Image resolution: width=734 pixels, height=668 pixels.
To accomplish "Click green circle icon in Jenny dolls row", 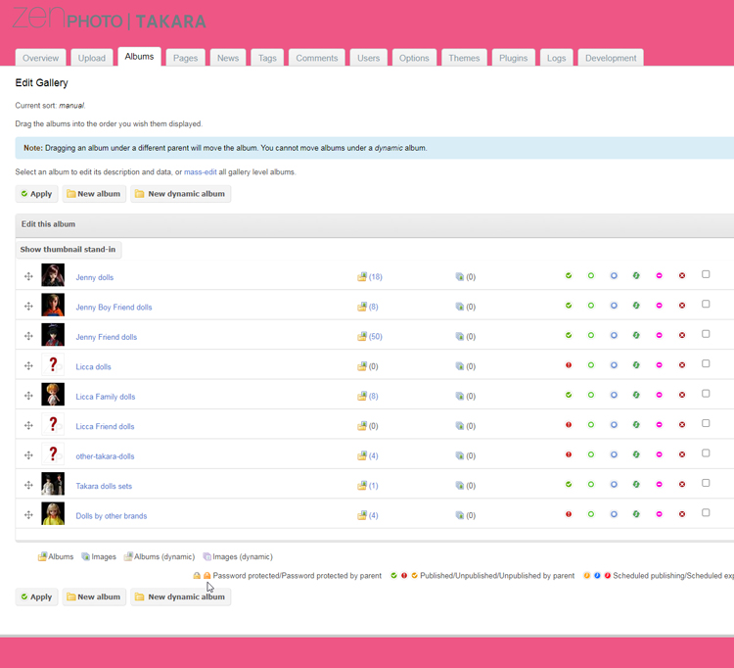I will click(591, 275).
